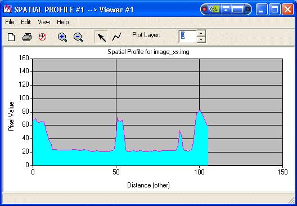Open the File menu
The width and height of the screenshot is (297, 206).
point(10,22)
